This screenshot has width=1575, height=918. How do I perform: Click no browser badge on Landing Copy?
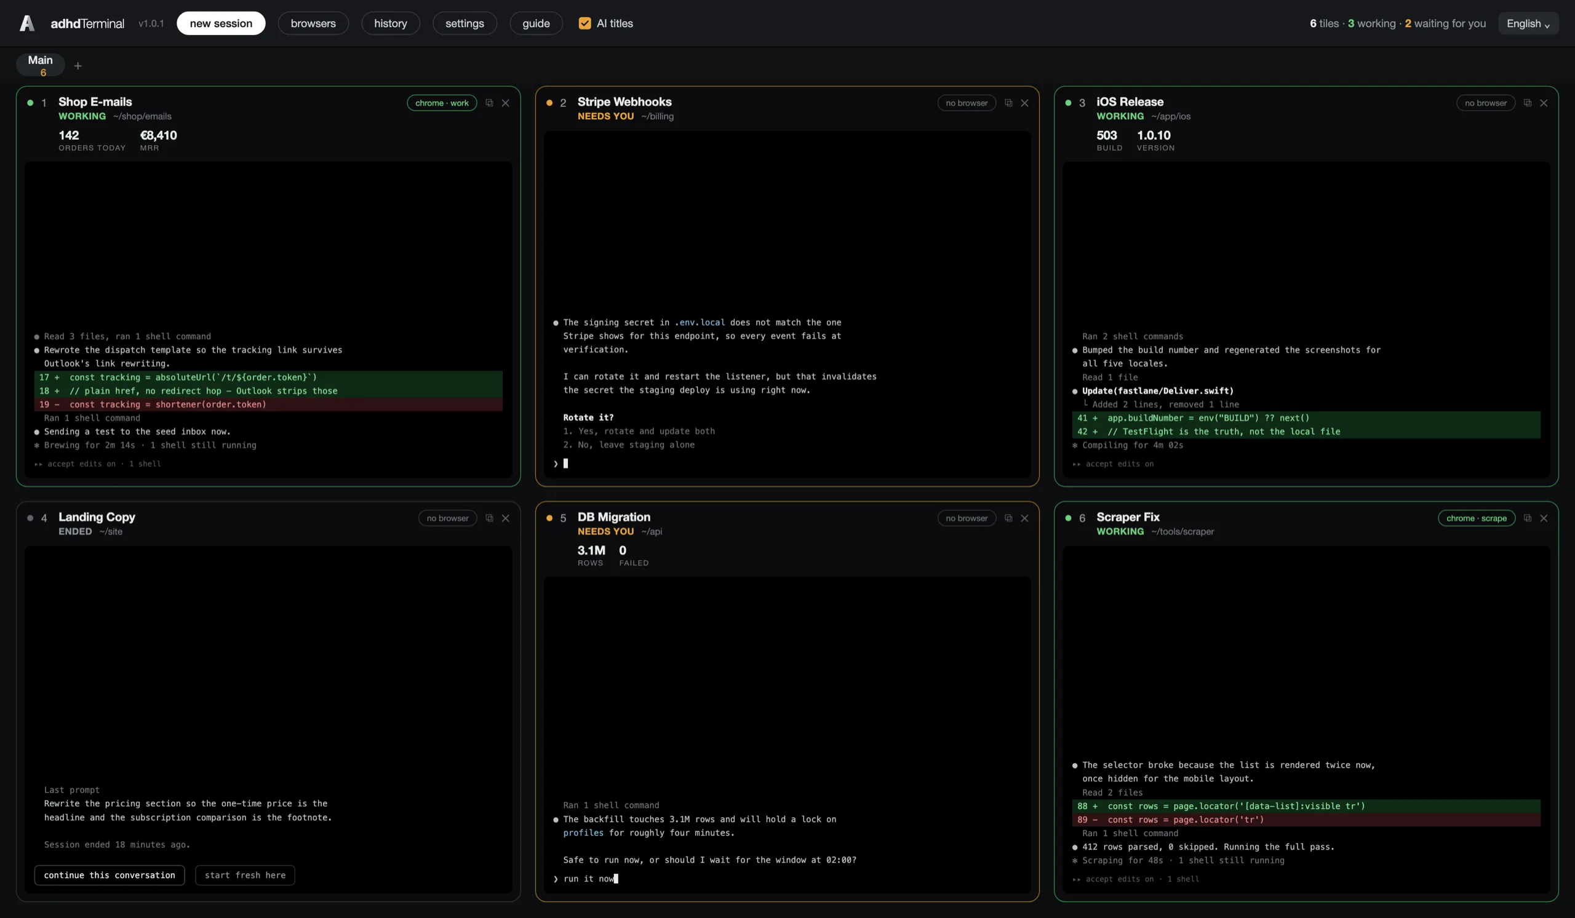pyautogui.click(x=447, y=518)
